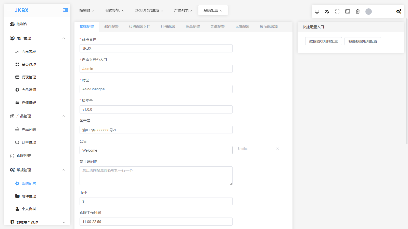Click the page vertical scrollbar
The width and height of the screenshot is (408, 229).
(x=406, y=81)
